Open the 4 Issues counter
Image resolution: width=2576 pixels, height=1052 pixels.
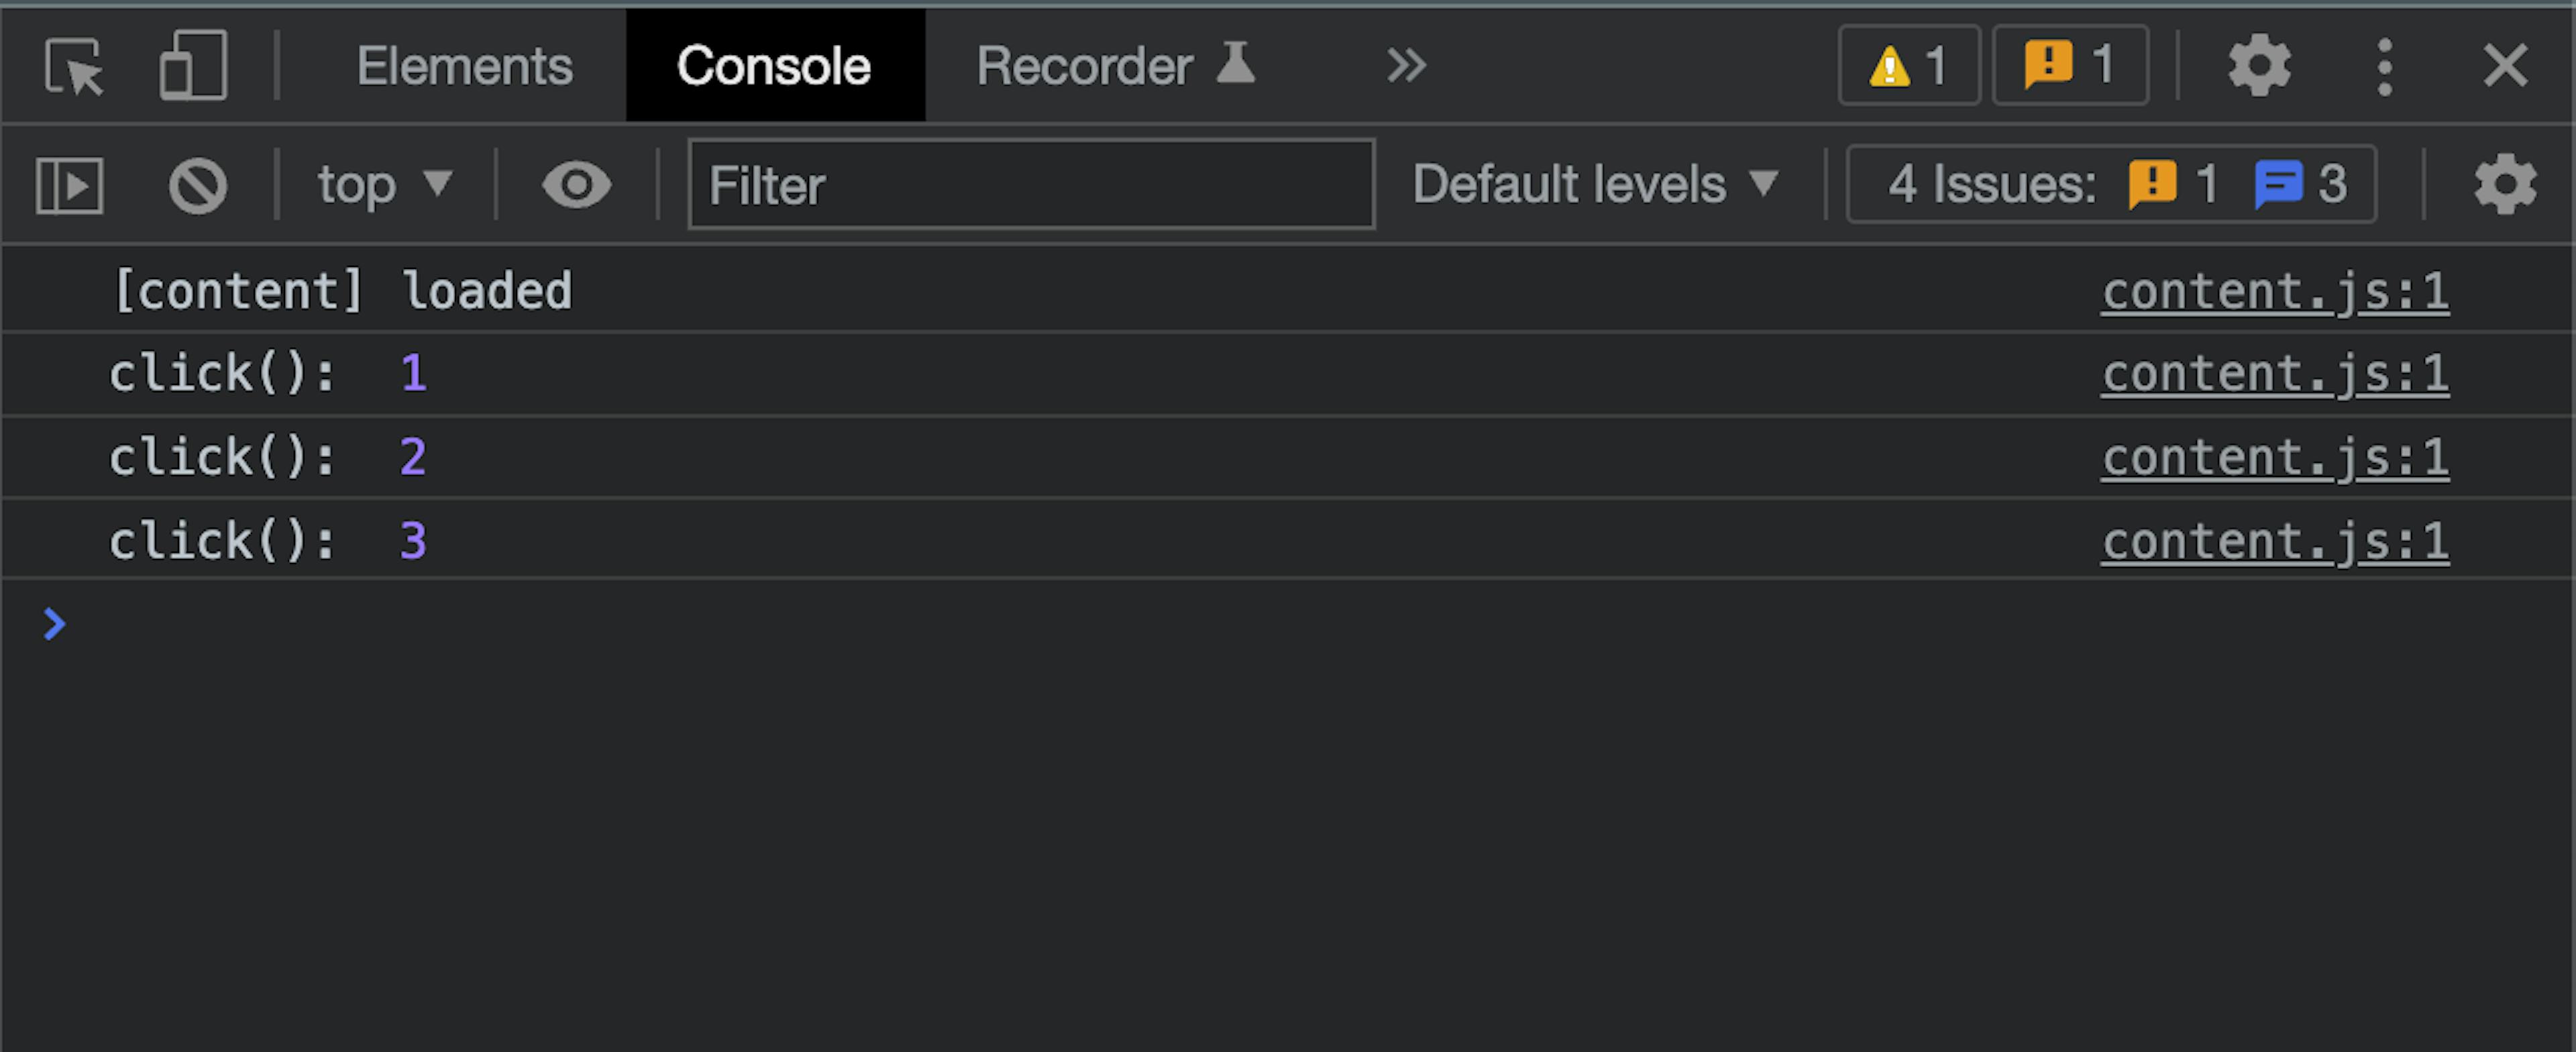(2110, 184)
